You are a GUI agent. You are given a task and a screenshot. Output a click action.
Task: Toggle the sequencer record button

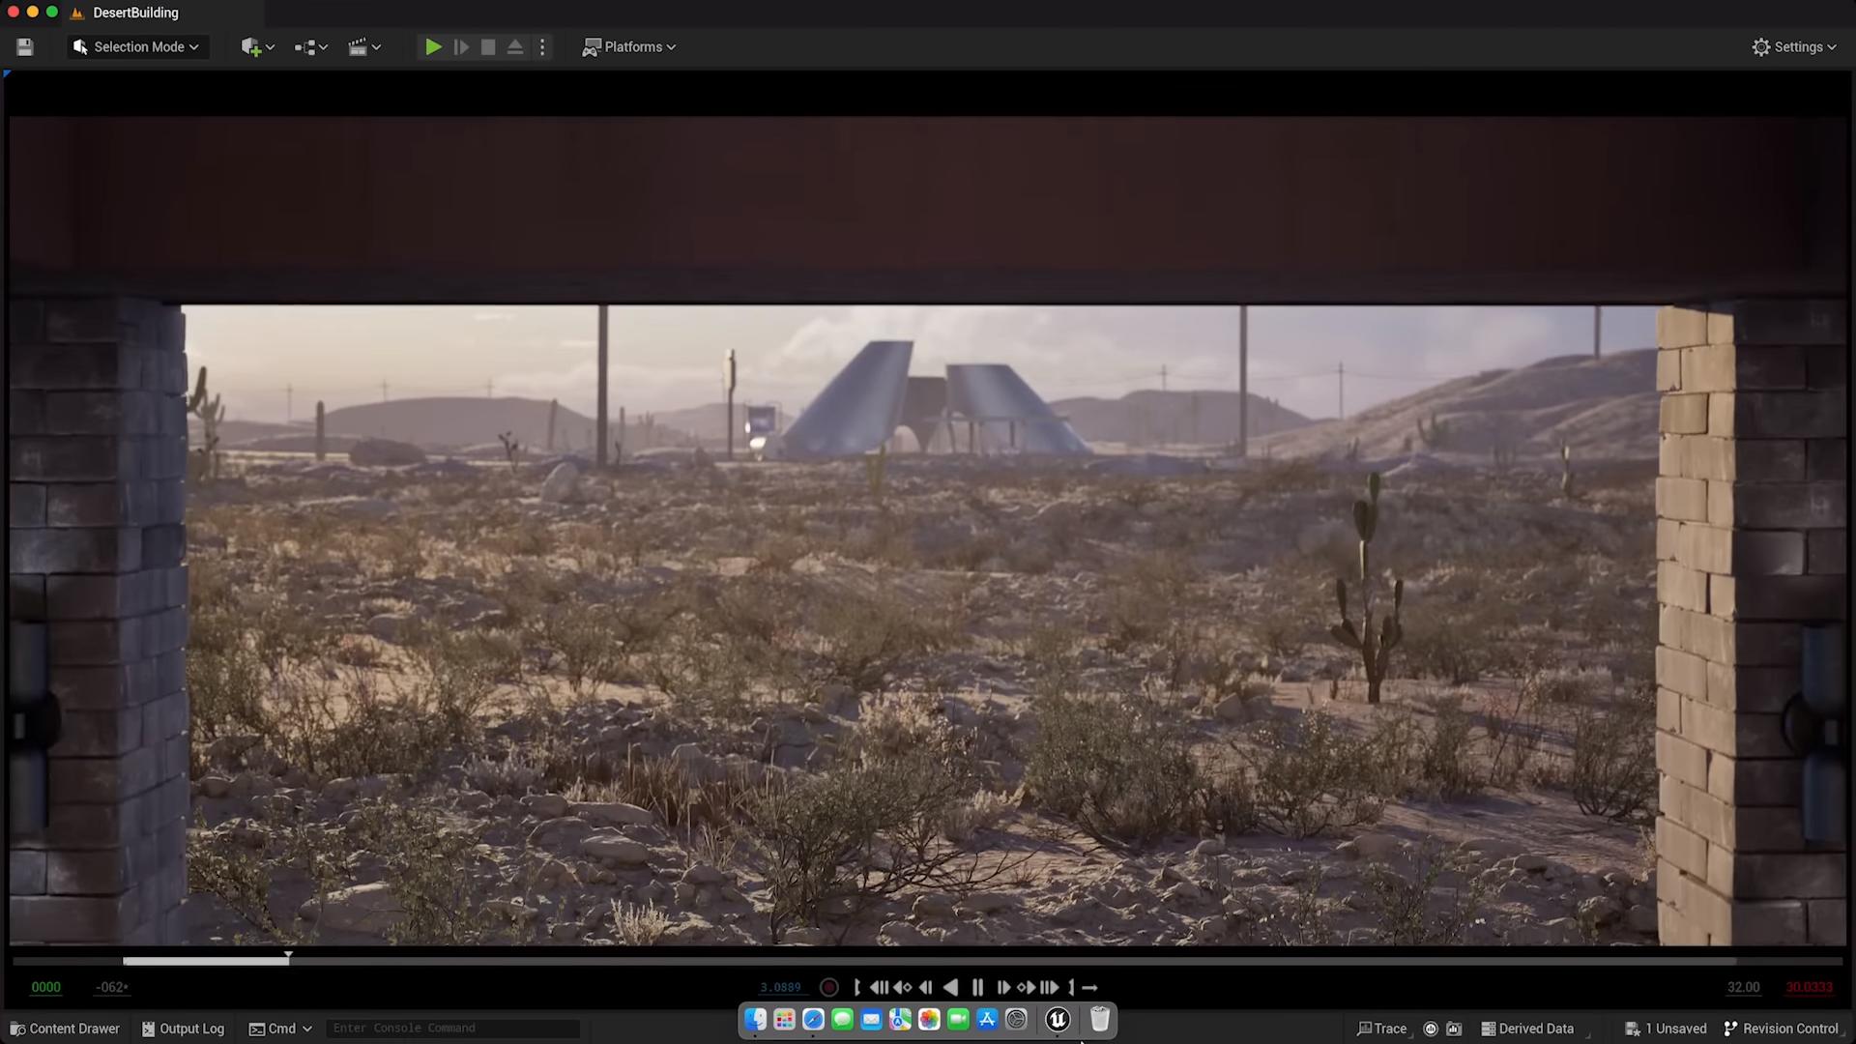[828, 987]
